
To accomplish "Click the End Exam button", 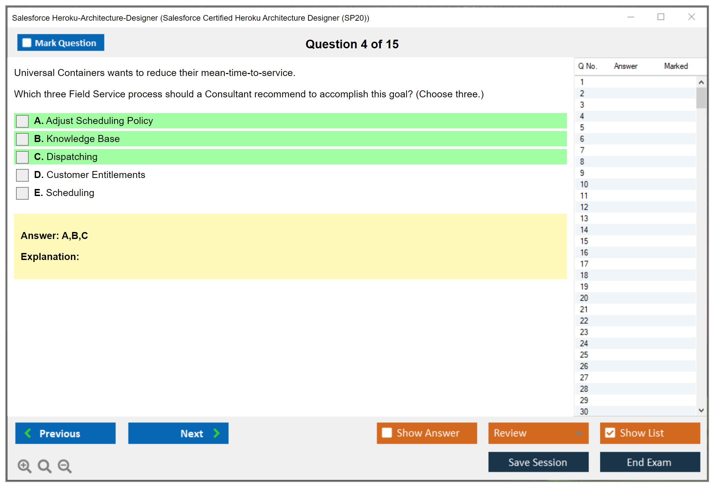I will point(649,462).
